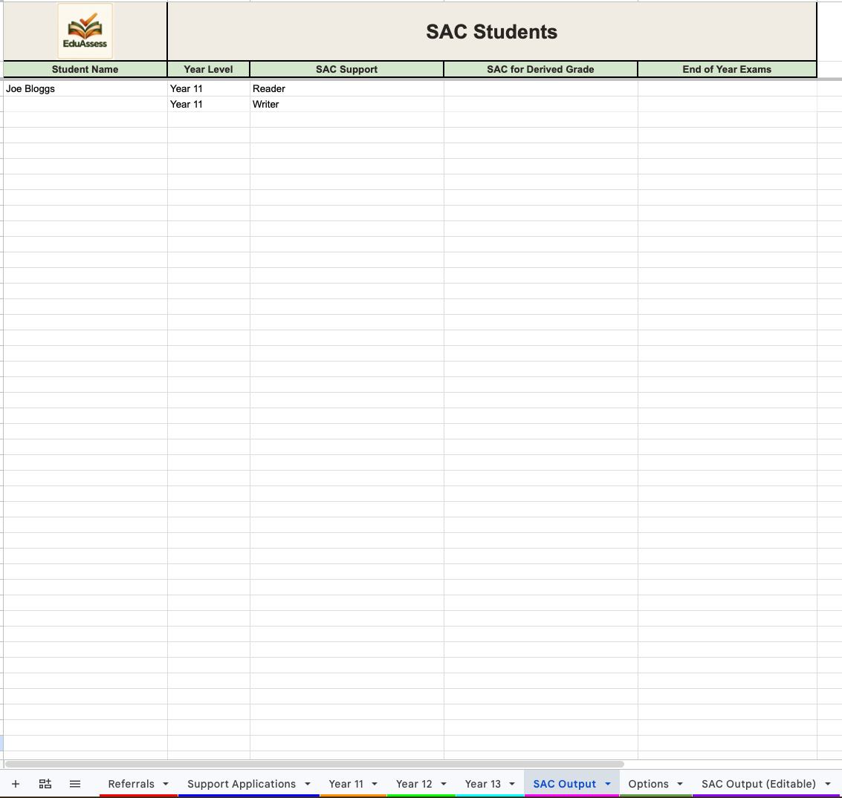The height and width of the screenshot is (798, 842).
Task: Add a new sheet with plus icon
Action: pos(16,784)
